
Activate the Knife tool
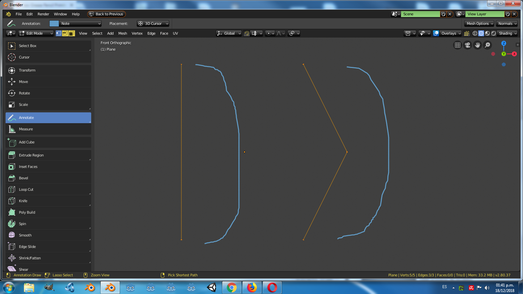(x=48, y=201)
